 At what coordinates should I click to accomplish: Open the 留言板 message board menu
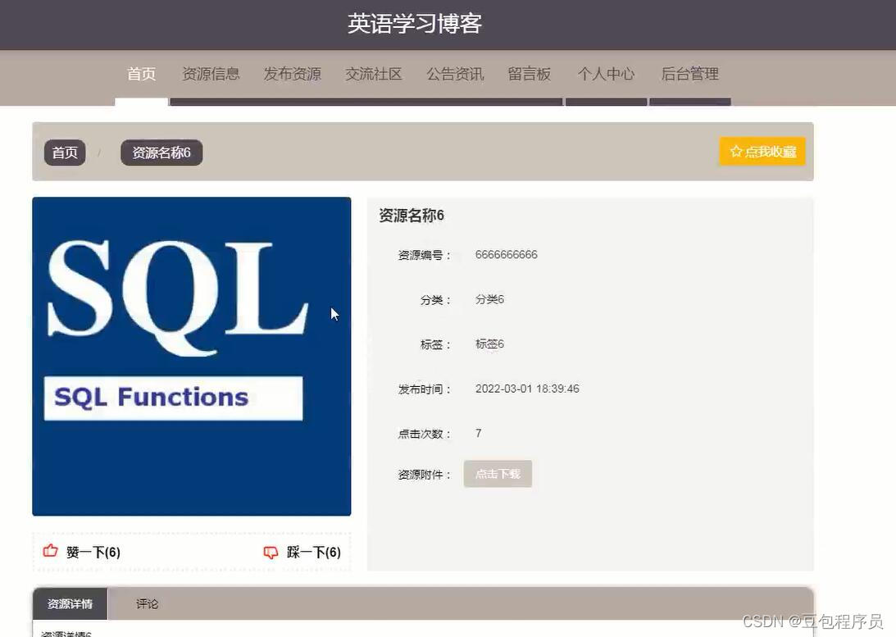[x=529, y=74]
